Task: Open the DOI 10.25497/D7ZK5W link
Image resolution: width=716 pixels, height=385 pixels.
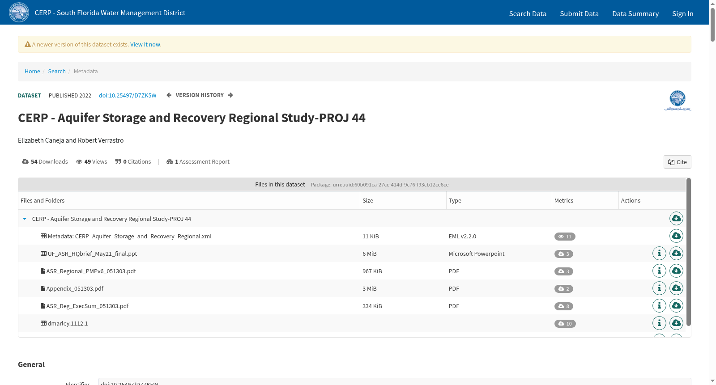Action: 128,95
